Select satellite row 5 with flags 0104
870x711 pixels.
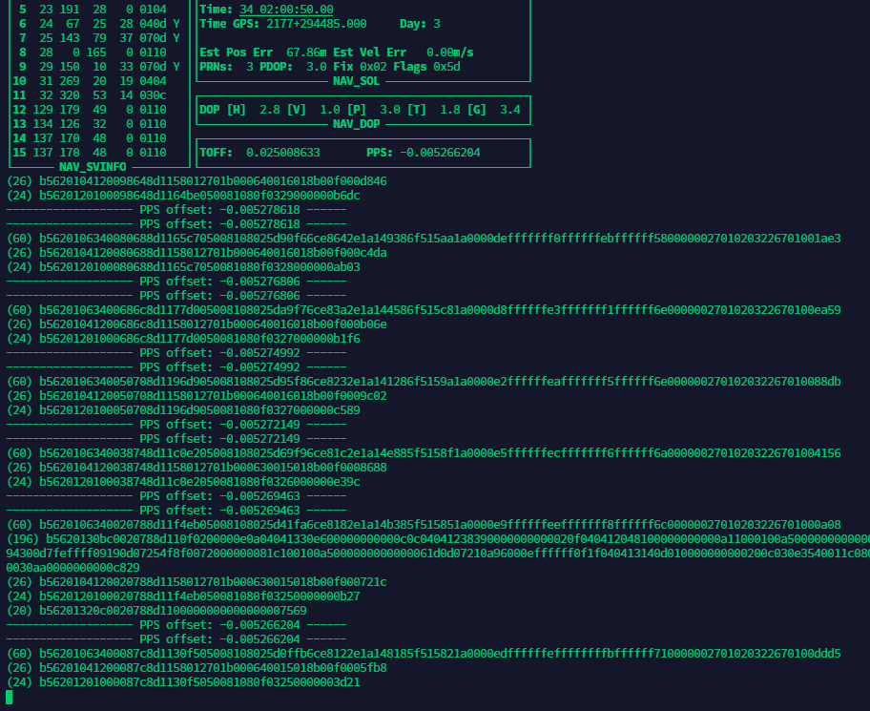93,10
